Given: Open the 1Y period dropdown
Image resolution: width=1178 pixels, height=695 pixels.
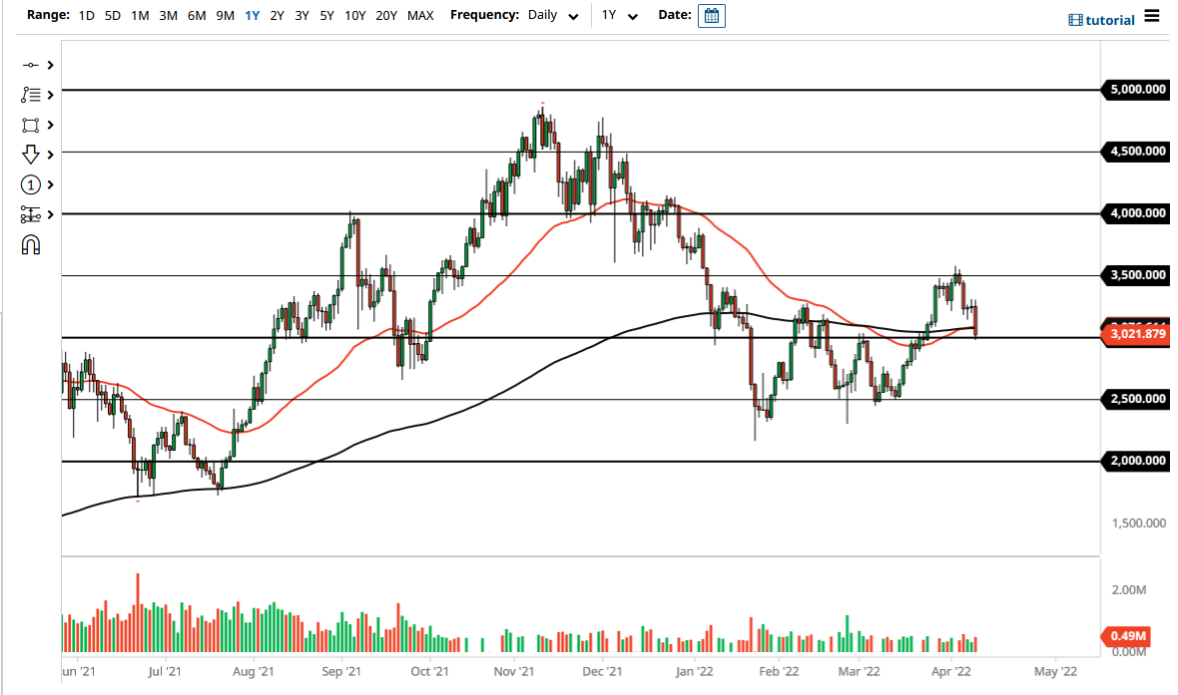Looking at the screenshot, I should pyautogui.click(x=620, y=15).
